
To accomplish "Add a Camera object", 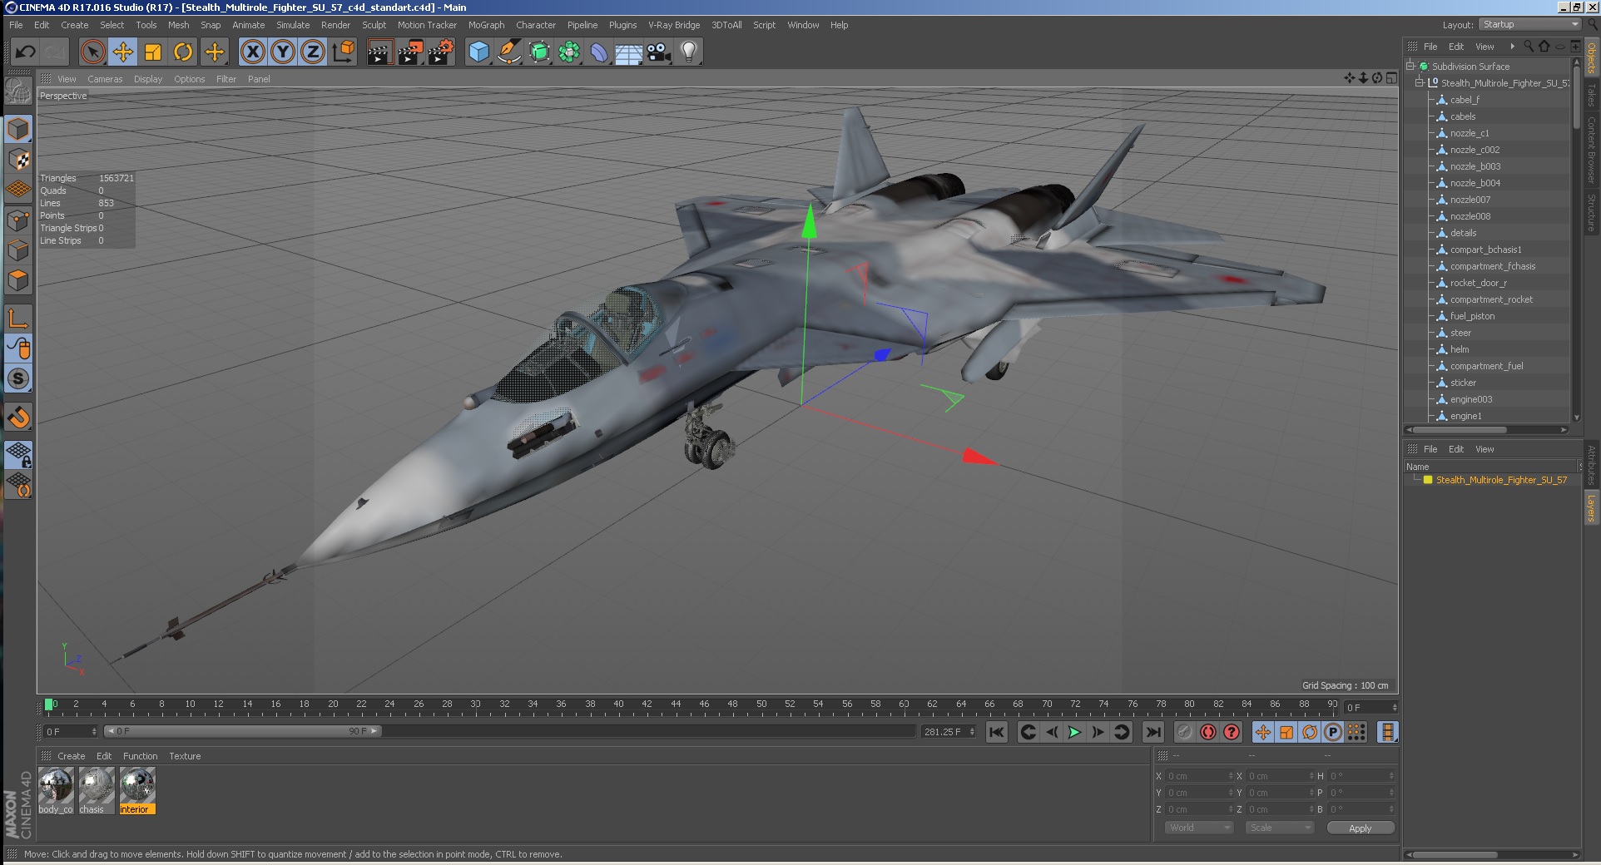I will click(x=659, y=52).
